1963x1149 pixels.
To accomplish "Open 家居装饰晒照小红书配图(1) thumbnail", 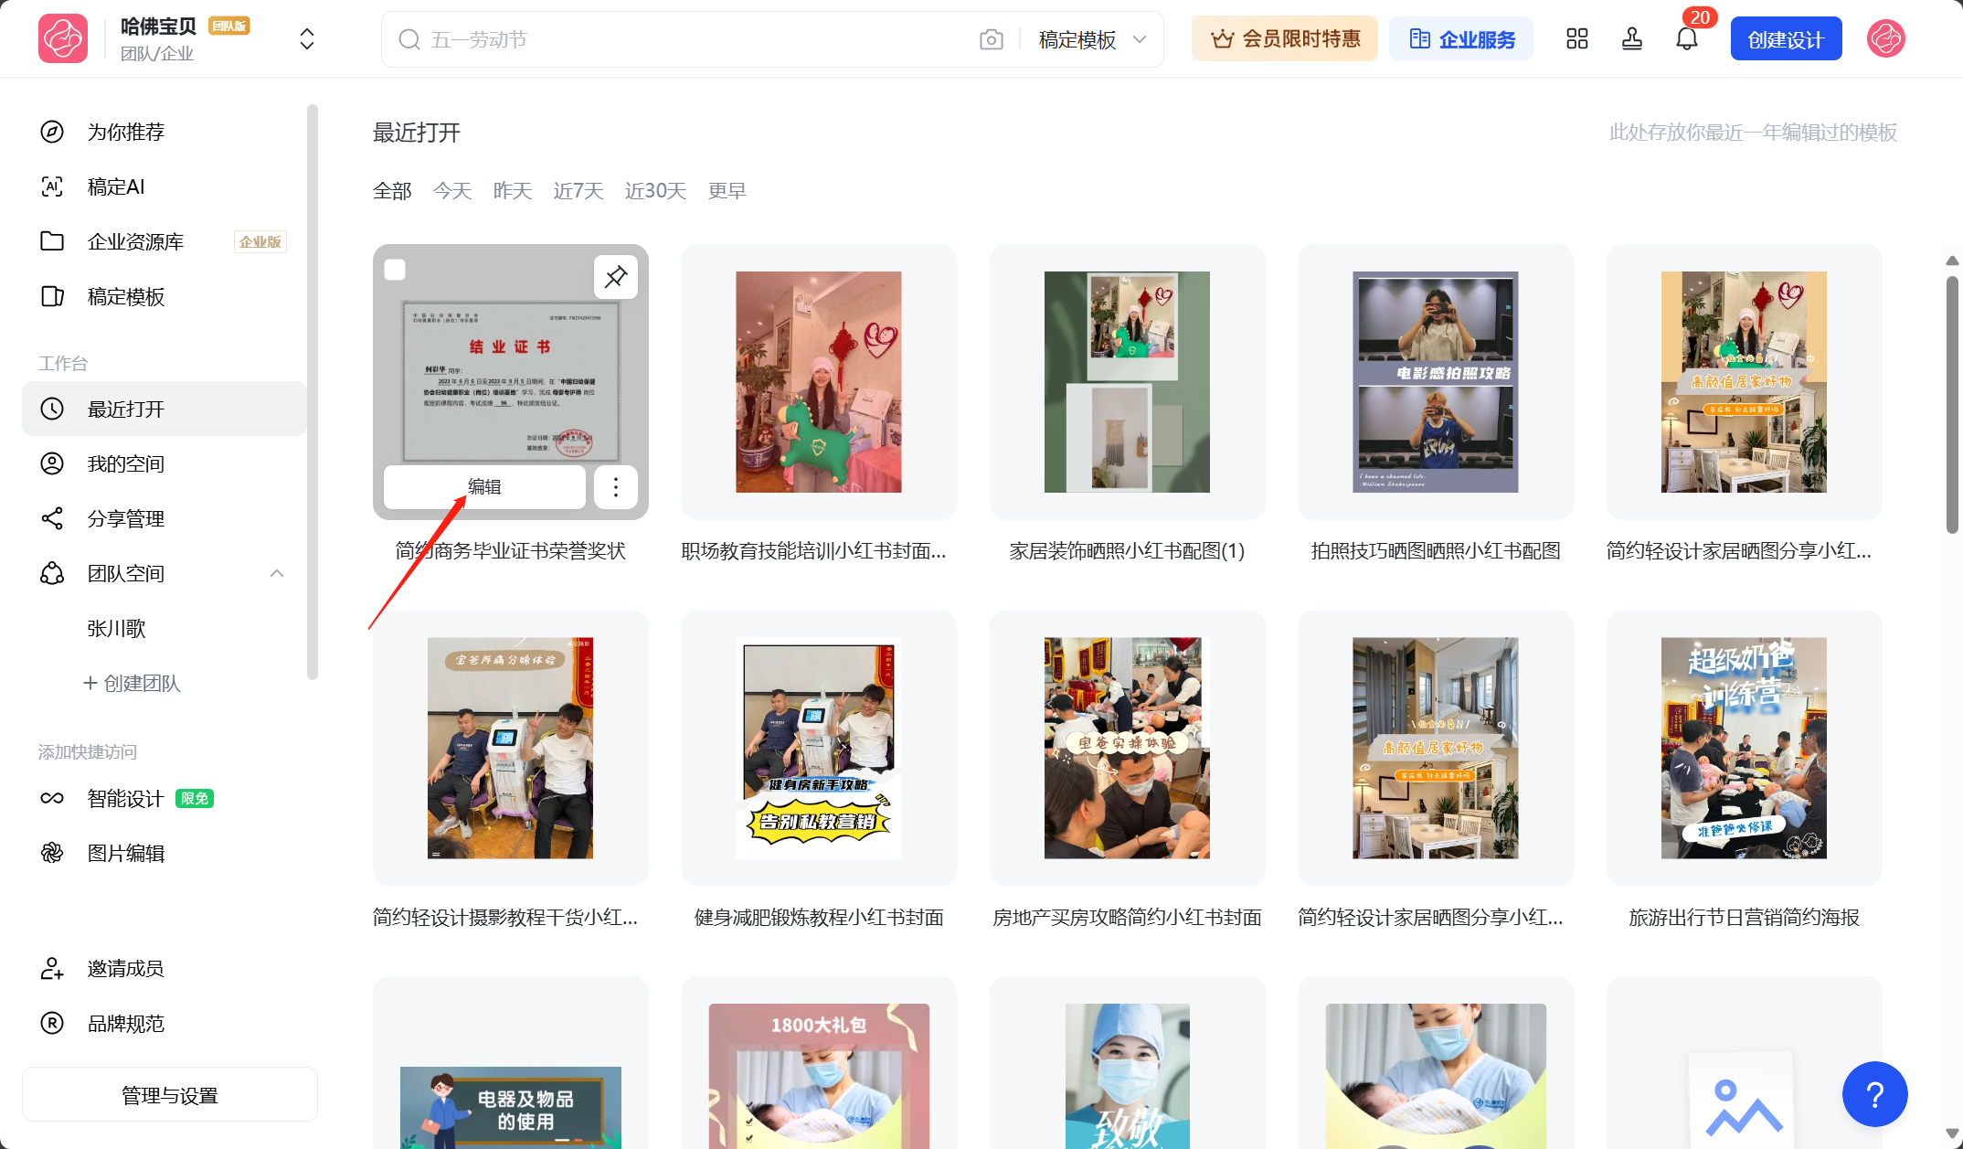I will pos(1127,382).
